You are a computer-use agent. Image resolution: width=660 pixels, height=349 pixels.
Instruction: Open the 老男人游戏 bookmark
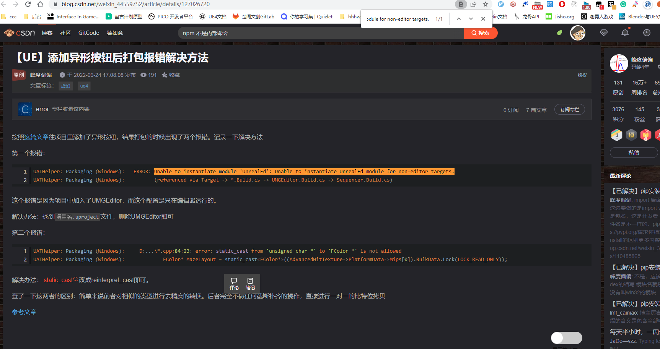597,16
